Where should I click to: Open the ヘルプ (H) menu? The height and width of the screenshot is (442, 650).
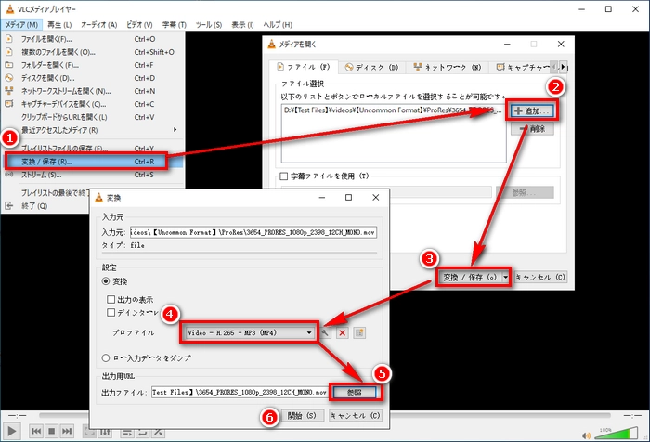(278, 25)
